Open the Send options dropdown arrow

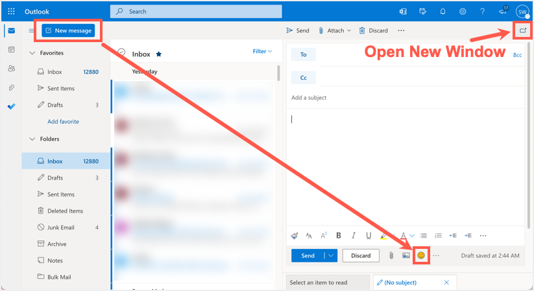(331, 255)
